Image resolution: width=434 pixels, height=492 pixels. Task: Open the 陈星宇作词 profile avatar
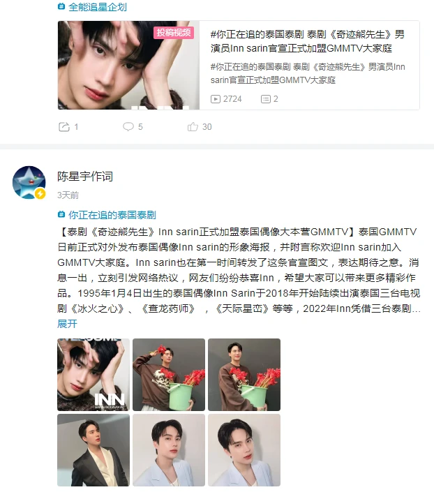point(29,182)
